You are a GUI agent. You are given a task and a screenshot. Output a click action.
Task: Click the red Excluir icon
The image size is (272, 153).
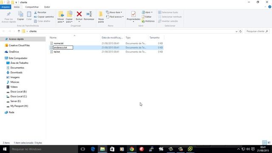click(x=79, y=14)
